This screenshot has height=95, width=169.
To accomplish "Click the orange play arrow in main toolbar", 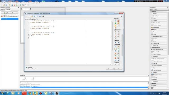I will pyautogui.click(x=15, y=5).
